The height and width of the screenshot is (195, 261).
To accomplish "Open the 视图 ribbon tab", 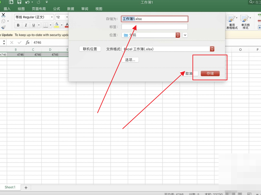I will pyautogui.click(x=99, y=9).
